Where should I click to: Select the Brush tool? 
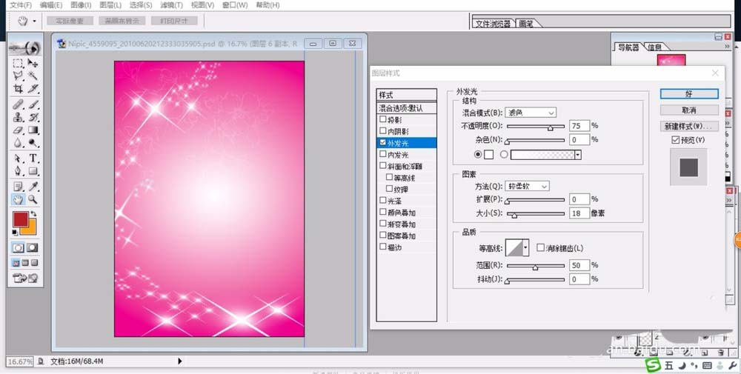coord(33,104)
